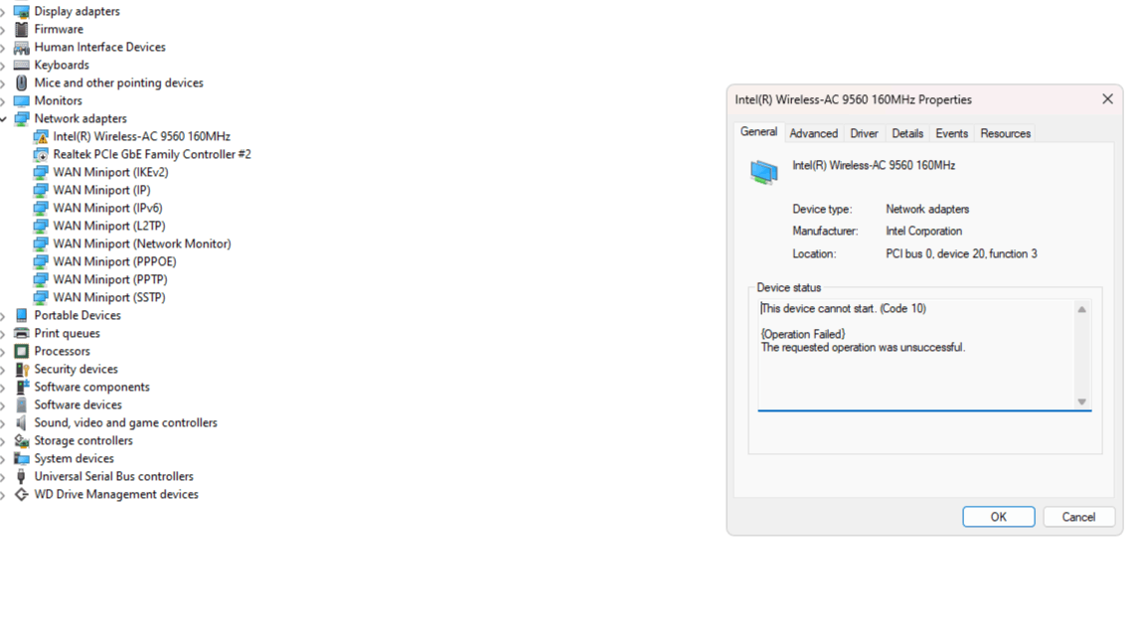Click the WAN Miniport (Network Monitor) icon
Image resolution: width=1138 pixels, height=640 pixels.
[x=41, y=243]
